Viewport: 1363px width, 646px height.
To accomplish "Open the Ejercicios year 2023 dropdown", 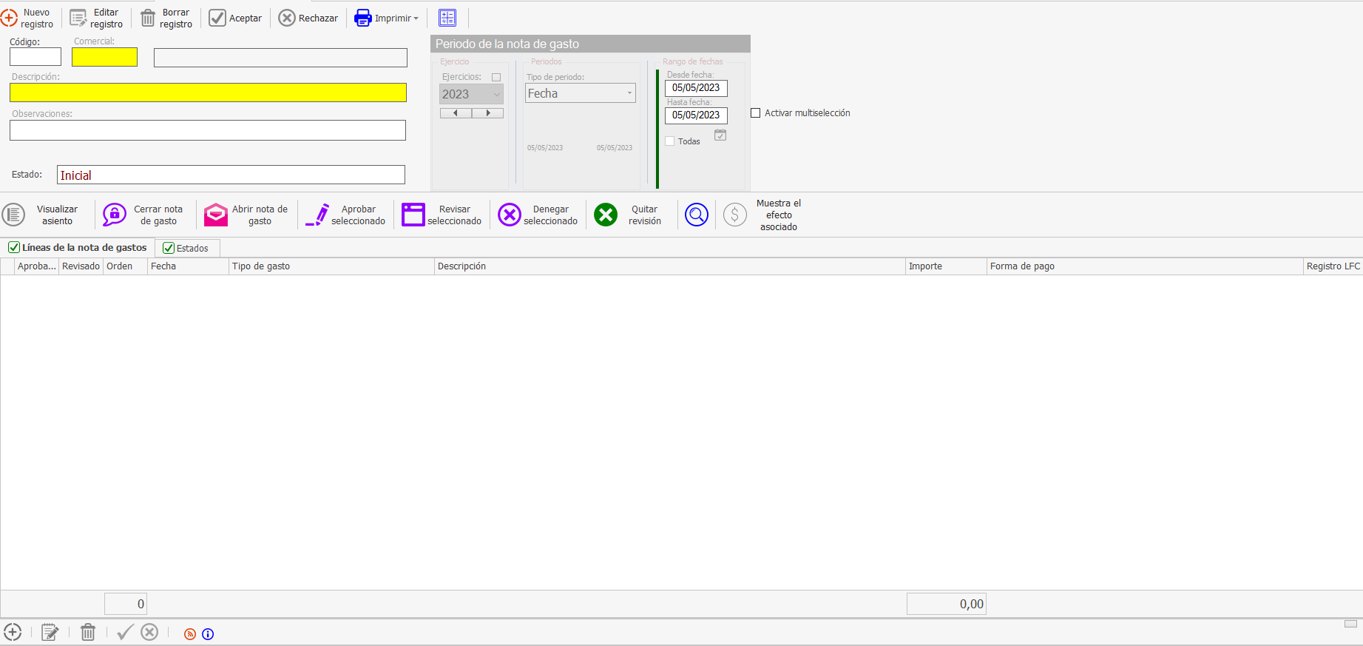I will coord(497,94).
